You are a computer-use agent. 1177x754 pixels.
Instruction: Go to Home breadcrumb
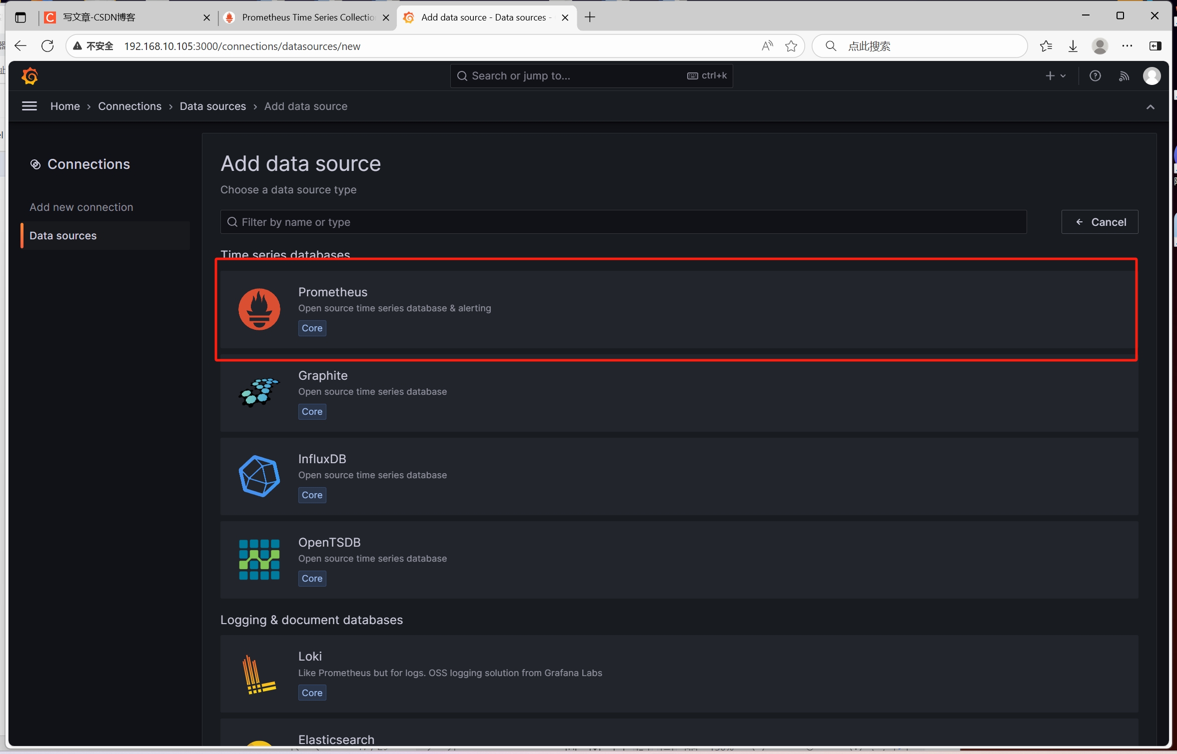point(65,106)
